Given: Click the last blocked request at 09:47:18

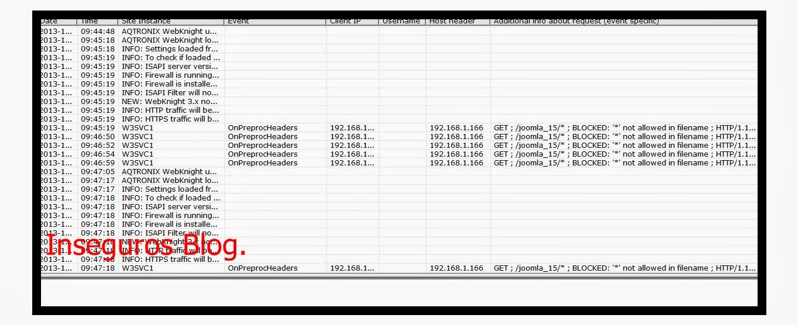Looking at the screenshot, I should 624,268.
